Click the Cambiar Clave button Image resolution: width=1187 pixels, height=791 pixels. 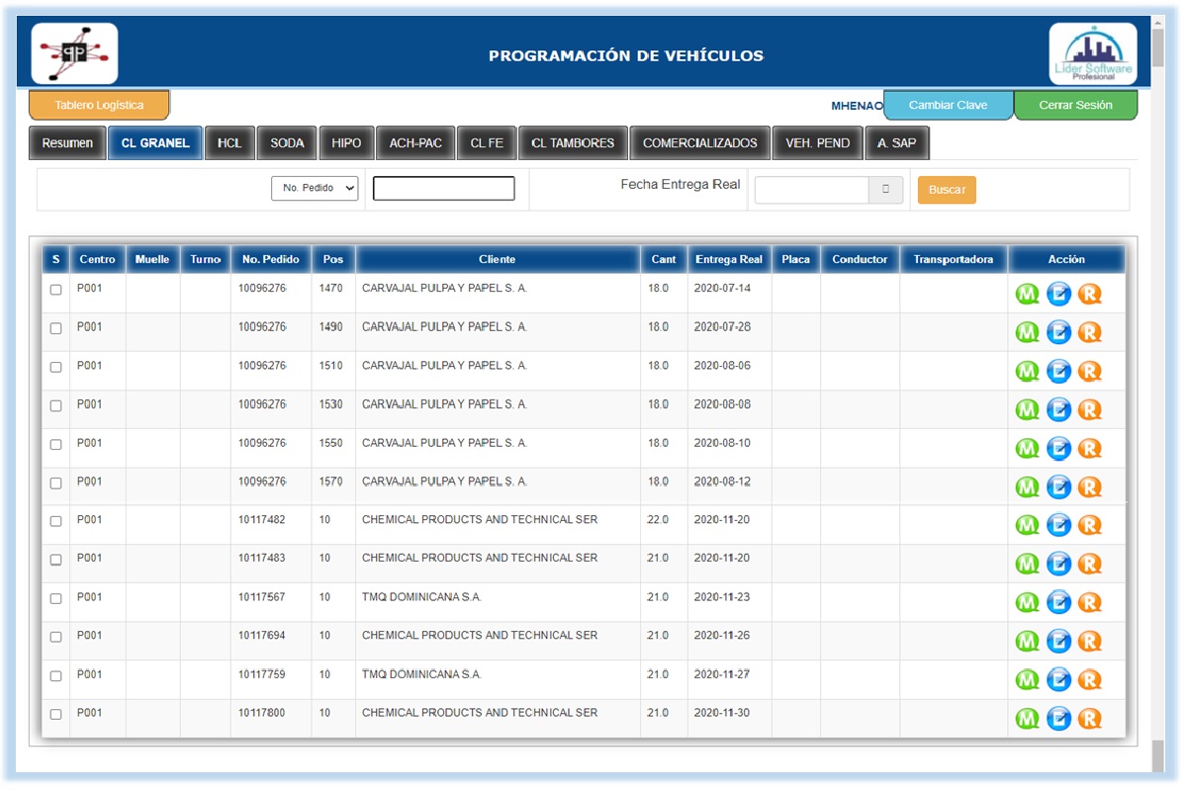948,106
